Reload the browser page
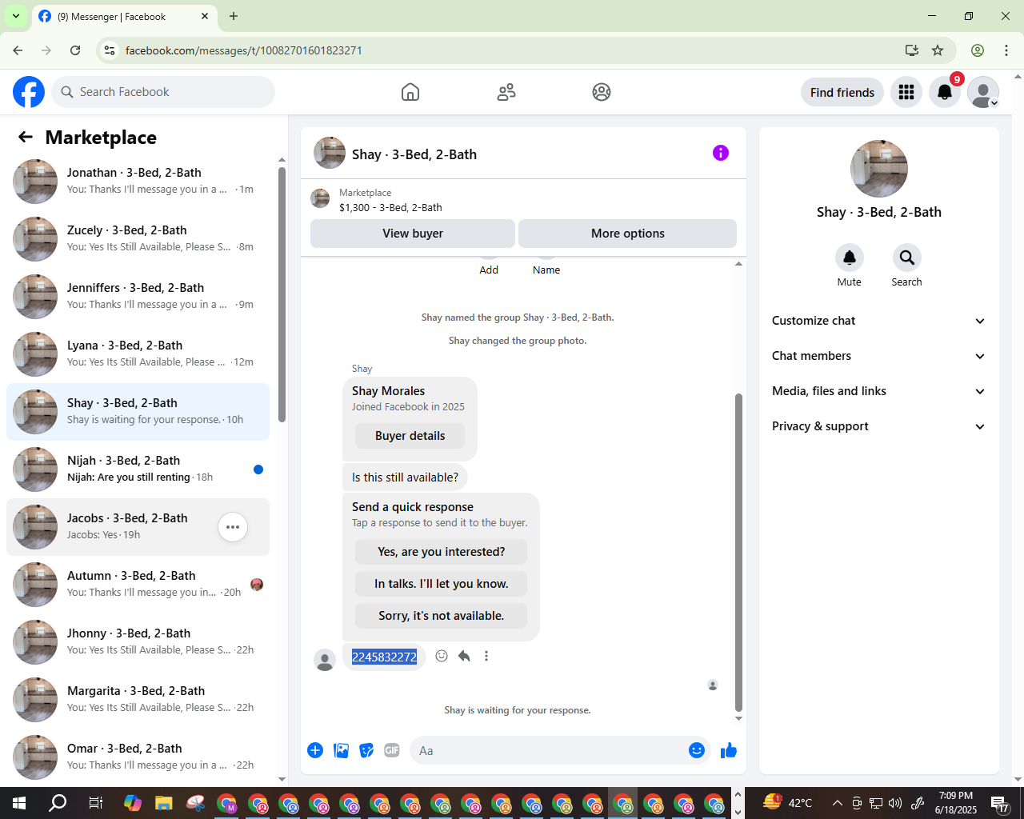This screenshot has width=1024, height=819. (75, 50)
